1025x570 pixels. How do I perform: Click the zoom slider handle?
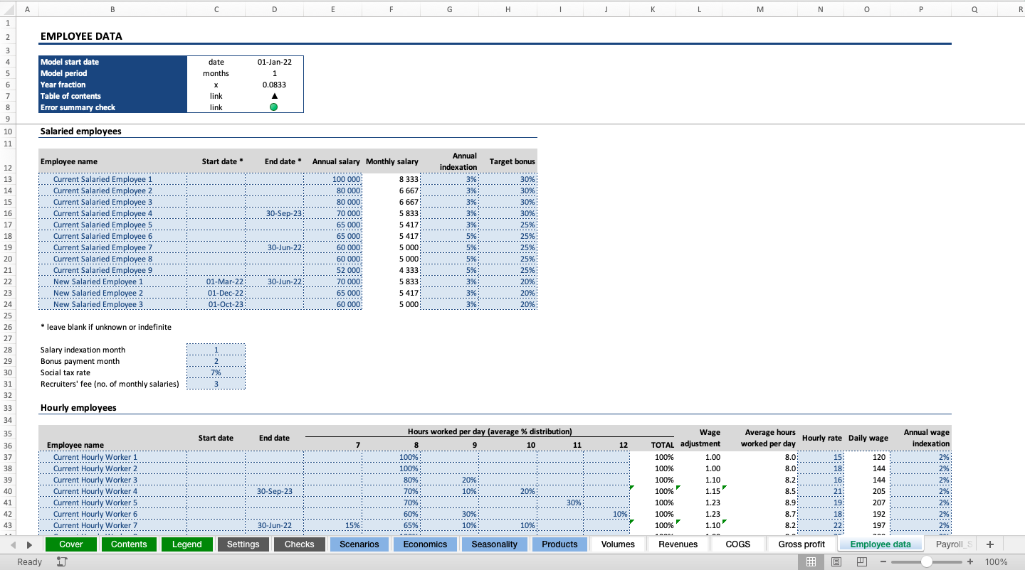[x=926, y=561]
